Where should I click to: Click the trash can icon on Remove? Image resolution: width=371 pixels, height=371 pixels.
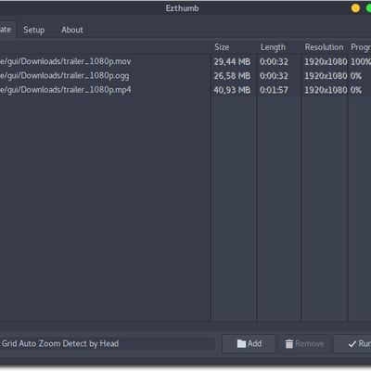point(288,344)
